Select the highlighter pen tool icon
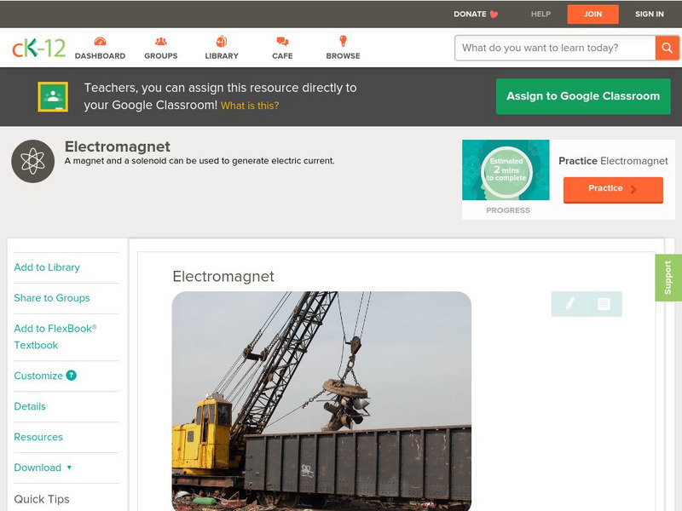 [x=569, y=304]
